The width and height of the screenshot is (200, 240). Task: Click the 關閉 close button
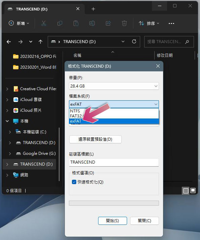coord(145,221)
